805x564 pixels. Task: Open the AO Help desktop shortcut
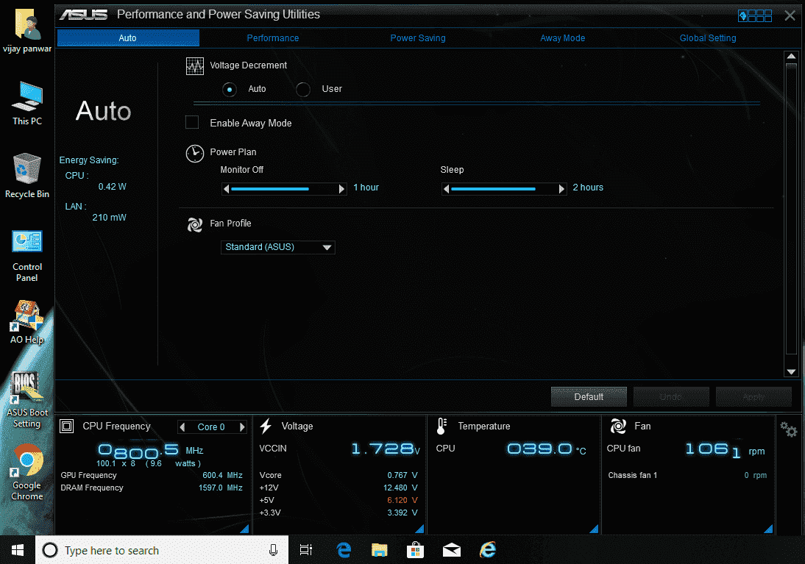tap(27, 322)
